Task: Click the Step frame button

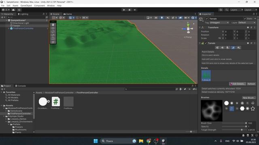Action: pyautogui.click(x=135, y=10)
